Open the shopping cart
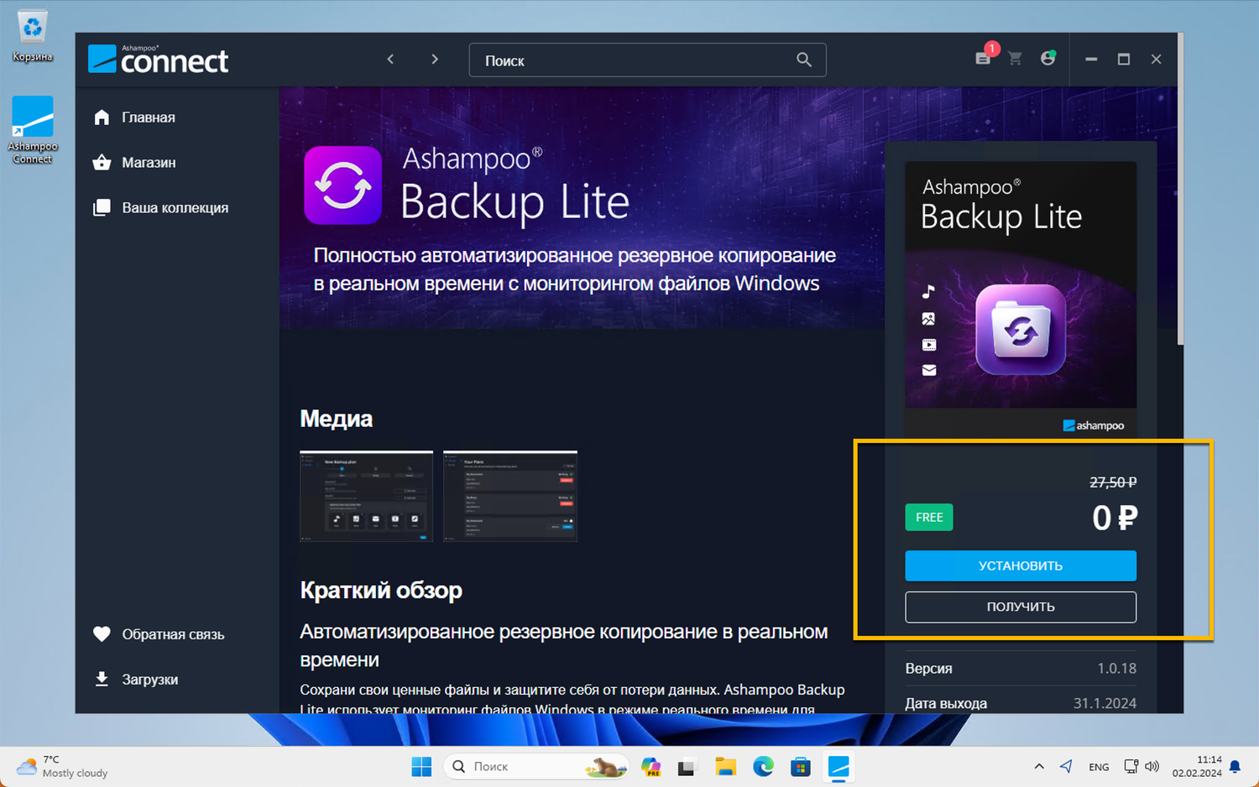The image size is (1259, 787). click(1015, 59)
